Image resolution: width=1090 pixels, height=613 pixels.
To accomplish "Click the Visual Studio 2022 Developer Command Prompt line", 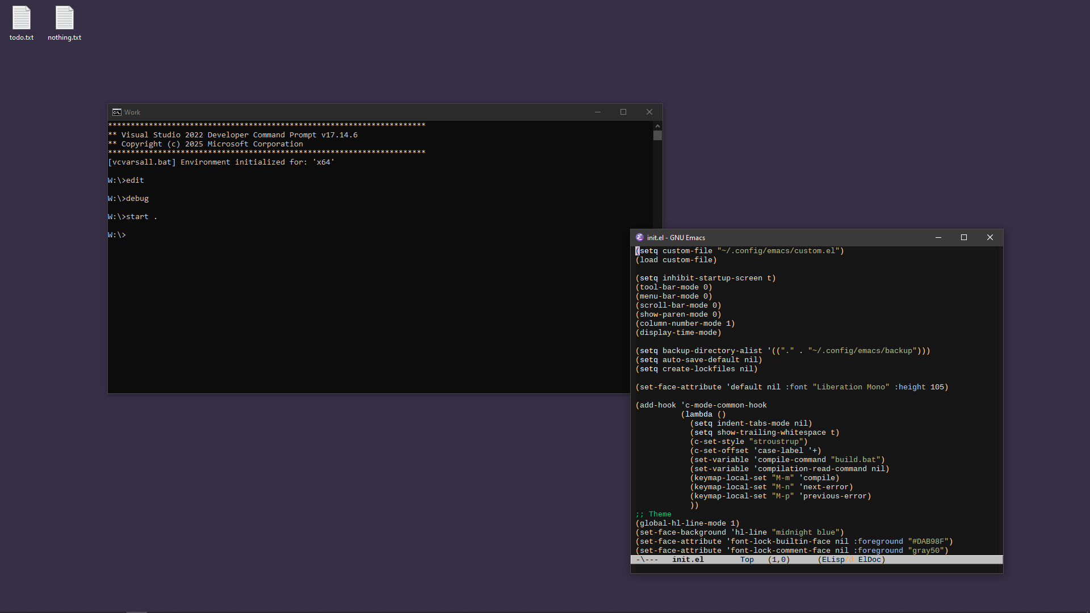I will pos(233,135).
